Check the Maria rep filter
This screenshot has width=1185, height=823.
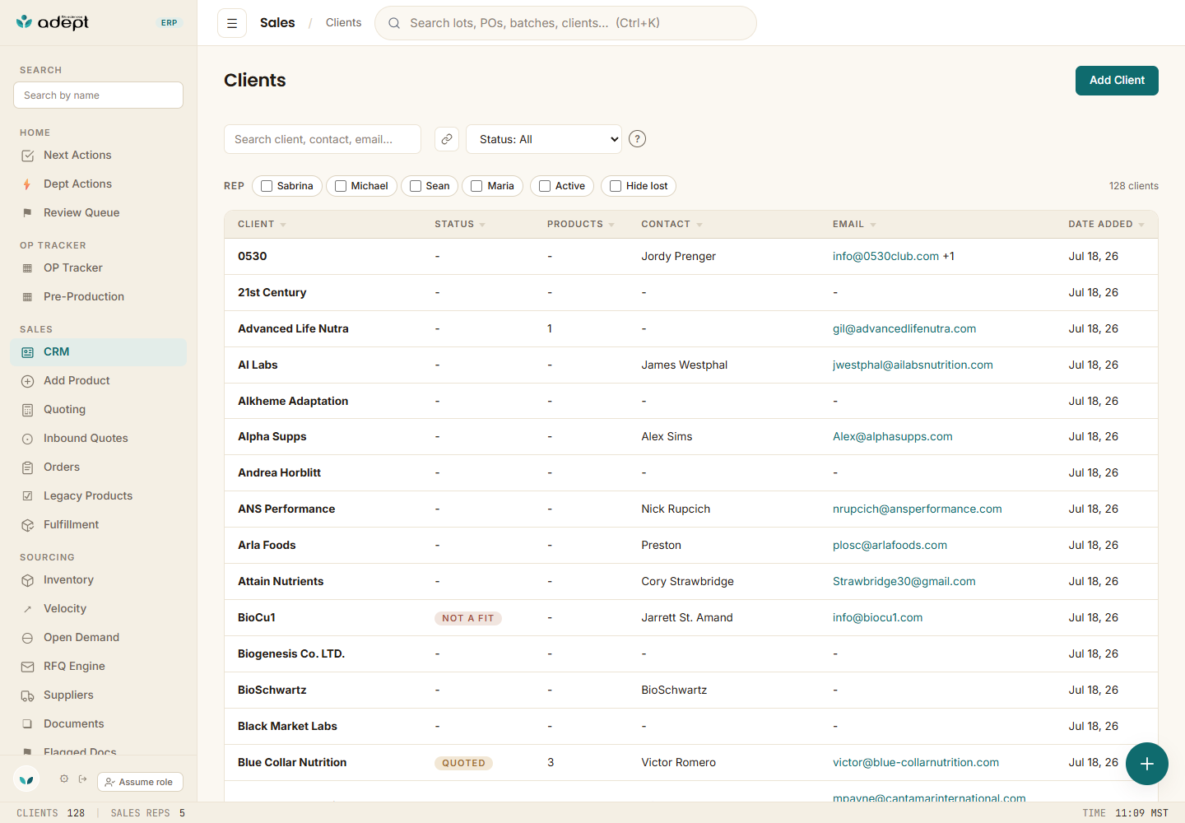476,186
